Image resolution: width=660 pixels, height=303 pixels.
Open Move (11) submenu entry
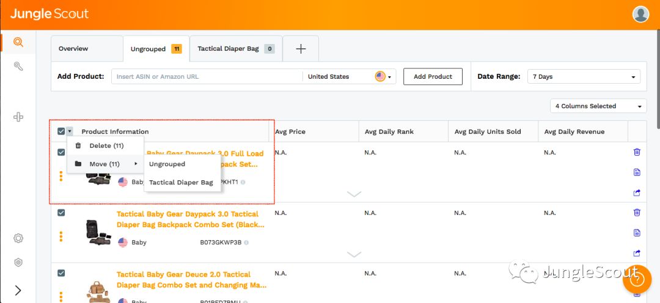pyautogui.click(x=106, y=164)
